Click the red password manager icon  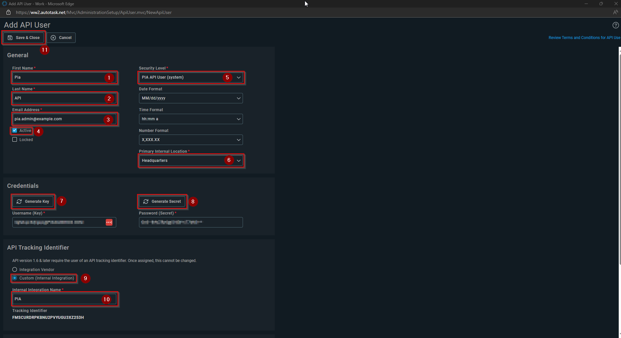click(x=109, y=222)
